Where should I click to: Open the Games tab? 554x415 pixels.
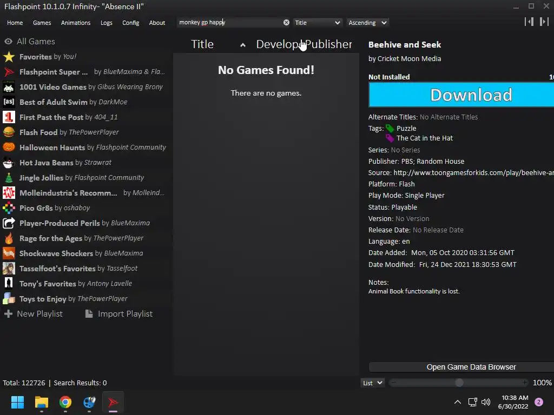[x=42, y=23]
